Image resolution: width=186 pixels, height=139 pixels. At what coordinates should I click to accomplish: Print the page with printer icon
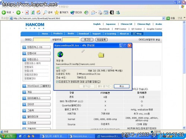(x=100, y=12)
